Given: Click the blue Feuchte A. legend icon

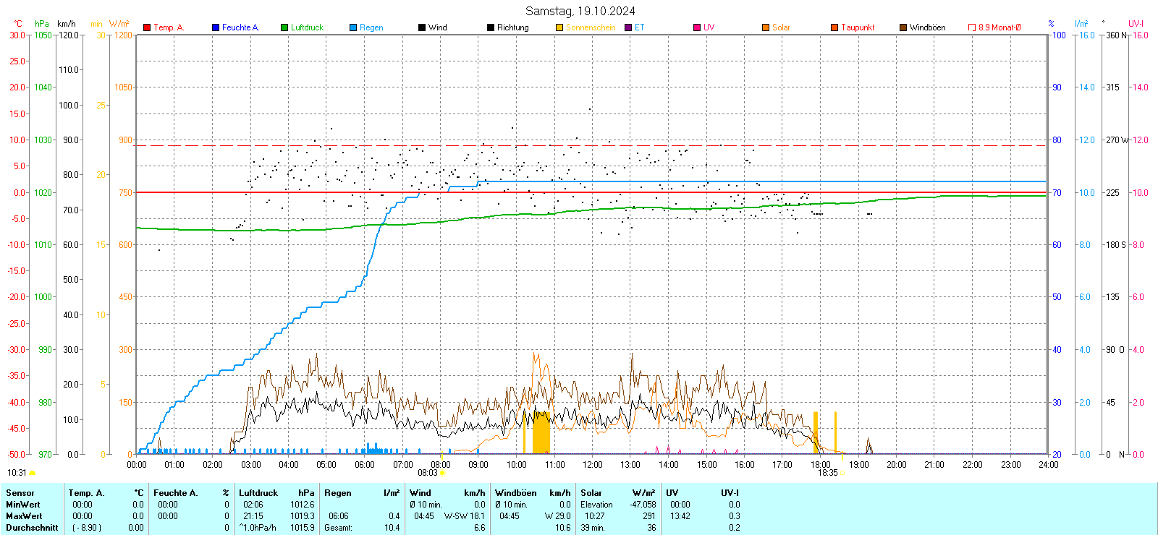Looking at the screenshot, I should click(216, 27).
